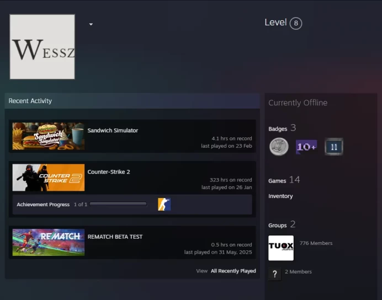The image size is (382, 300).
Task: Open the TUOX group avatar
Action: (x=281, y=248)
